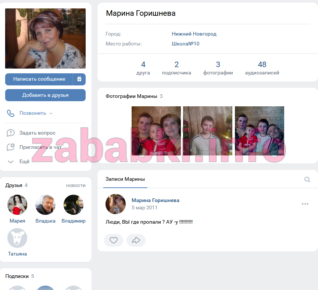Click Написать сообщение button
The height and width of the screenshot is (290, 318).
(39, 79)
